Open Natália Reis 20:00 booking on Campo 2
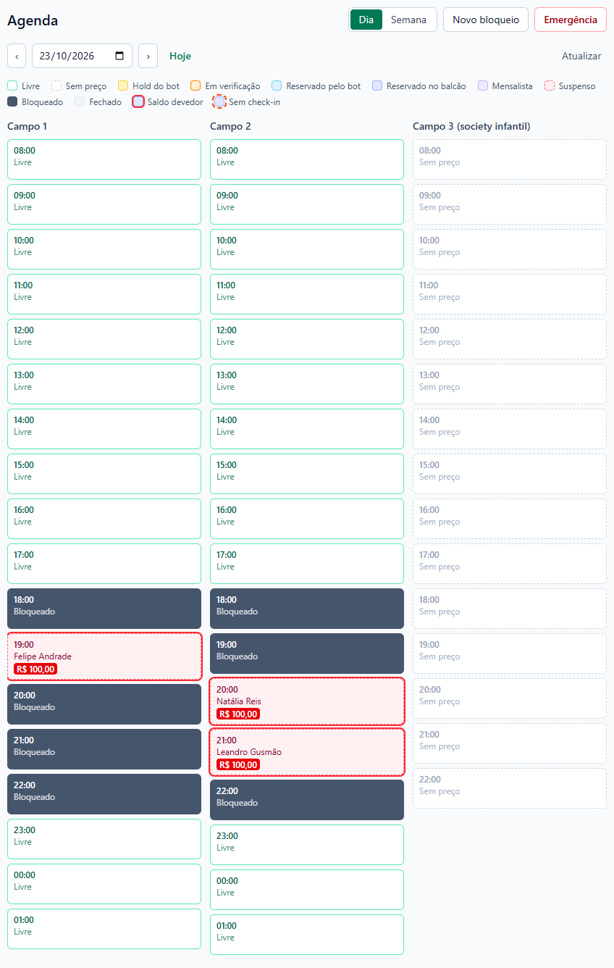614x968 pixels. coord(307,701)
